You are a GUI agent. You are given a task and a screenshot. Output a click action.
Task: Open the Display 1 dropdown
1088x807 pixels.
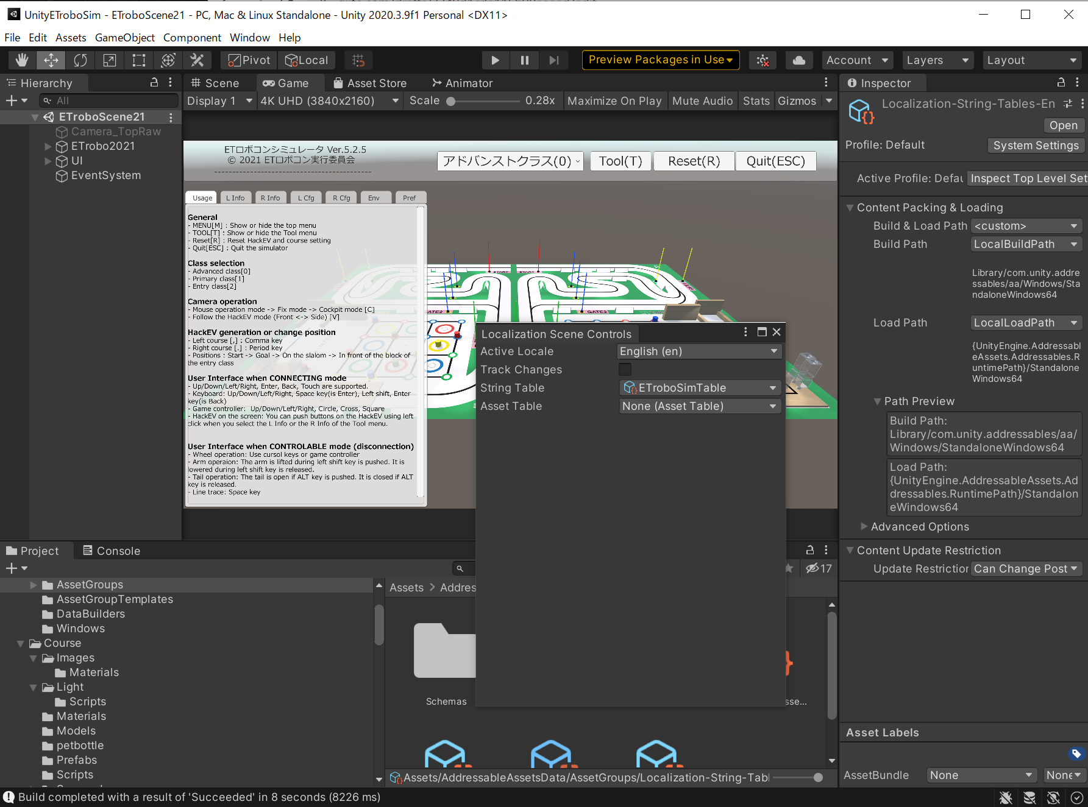click(219, 101)
